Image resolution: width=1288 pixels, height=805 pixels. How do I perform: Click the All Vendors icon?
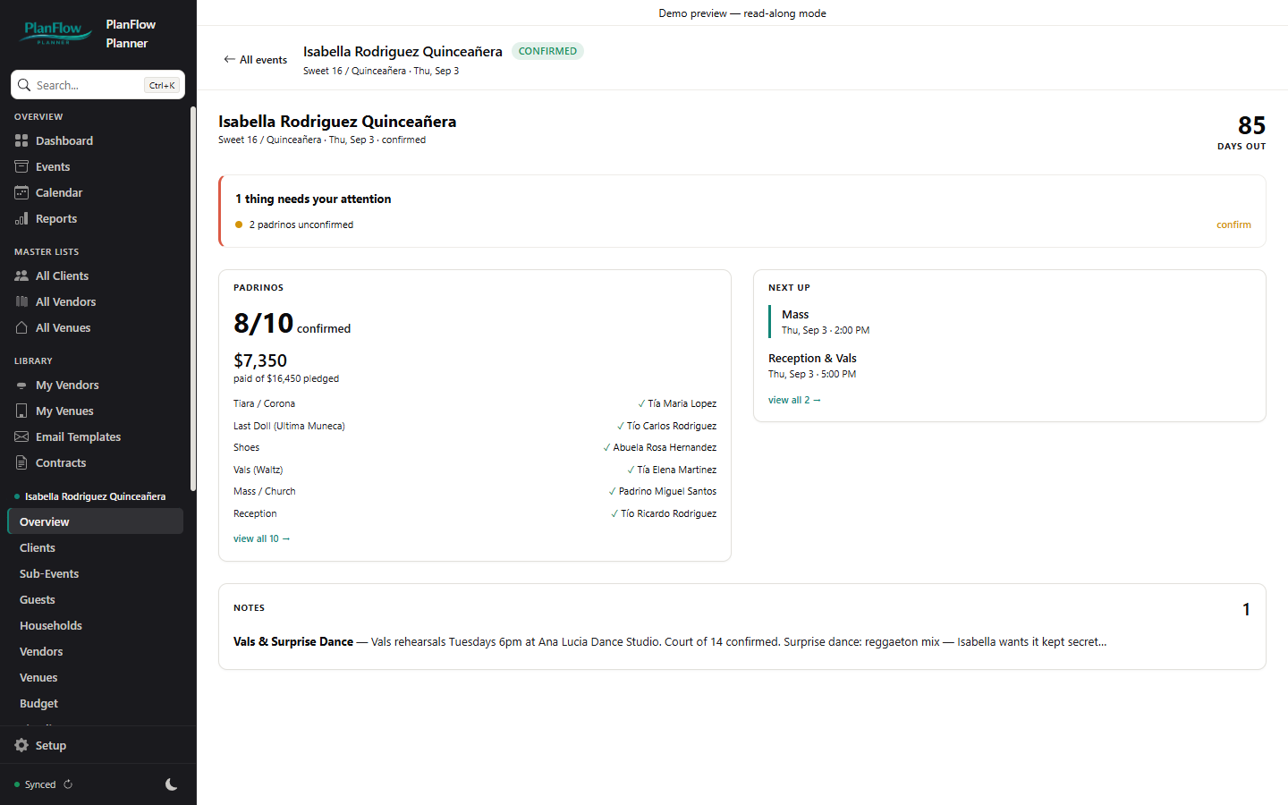pyautogui.click(x=21, y=301)
